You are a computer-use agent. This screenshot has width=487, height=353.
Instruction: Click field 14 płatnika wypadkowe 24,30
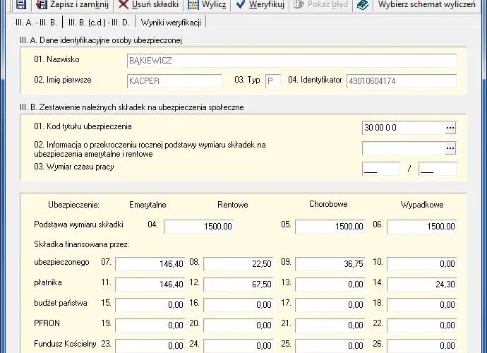click(422, 285)
